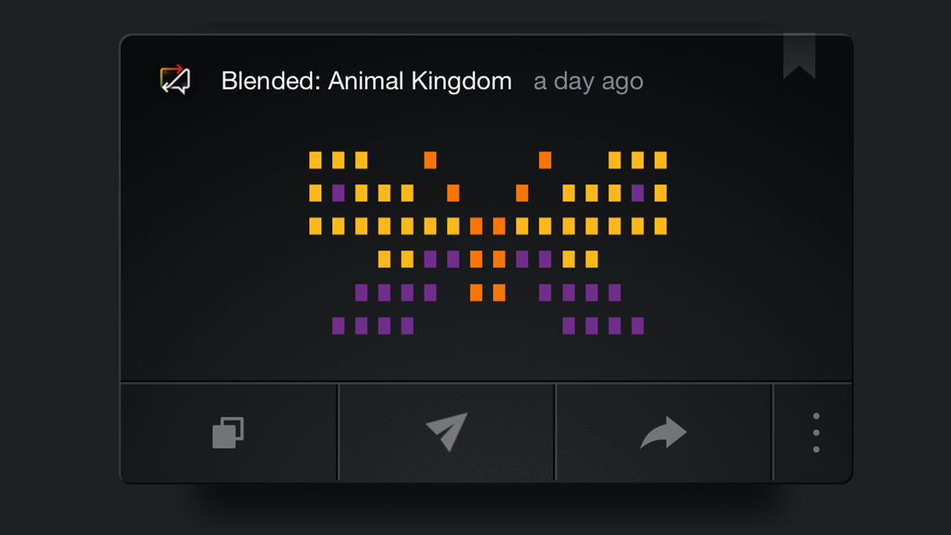The image size is (951, 535).
Task: Pick the rightmost purple square in bottom row
Action: click(x=638, y=326)
